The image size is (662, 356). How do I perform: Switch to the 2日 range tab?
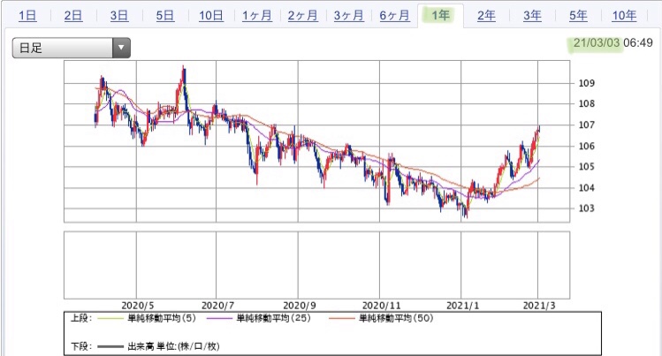tap(73, 16)
